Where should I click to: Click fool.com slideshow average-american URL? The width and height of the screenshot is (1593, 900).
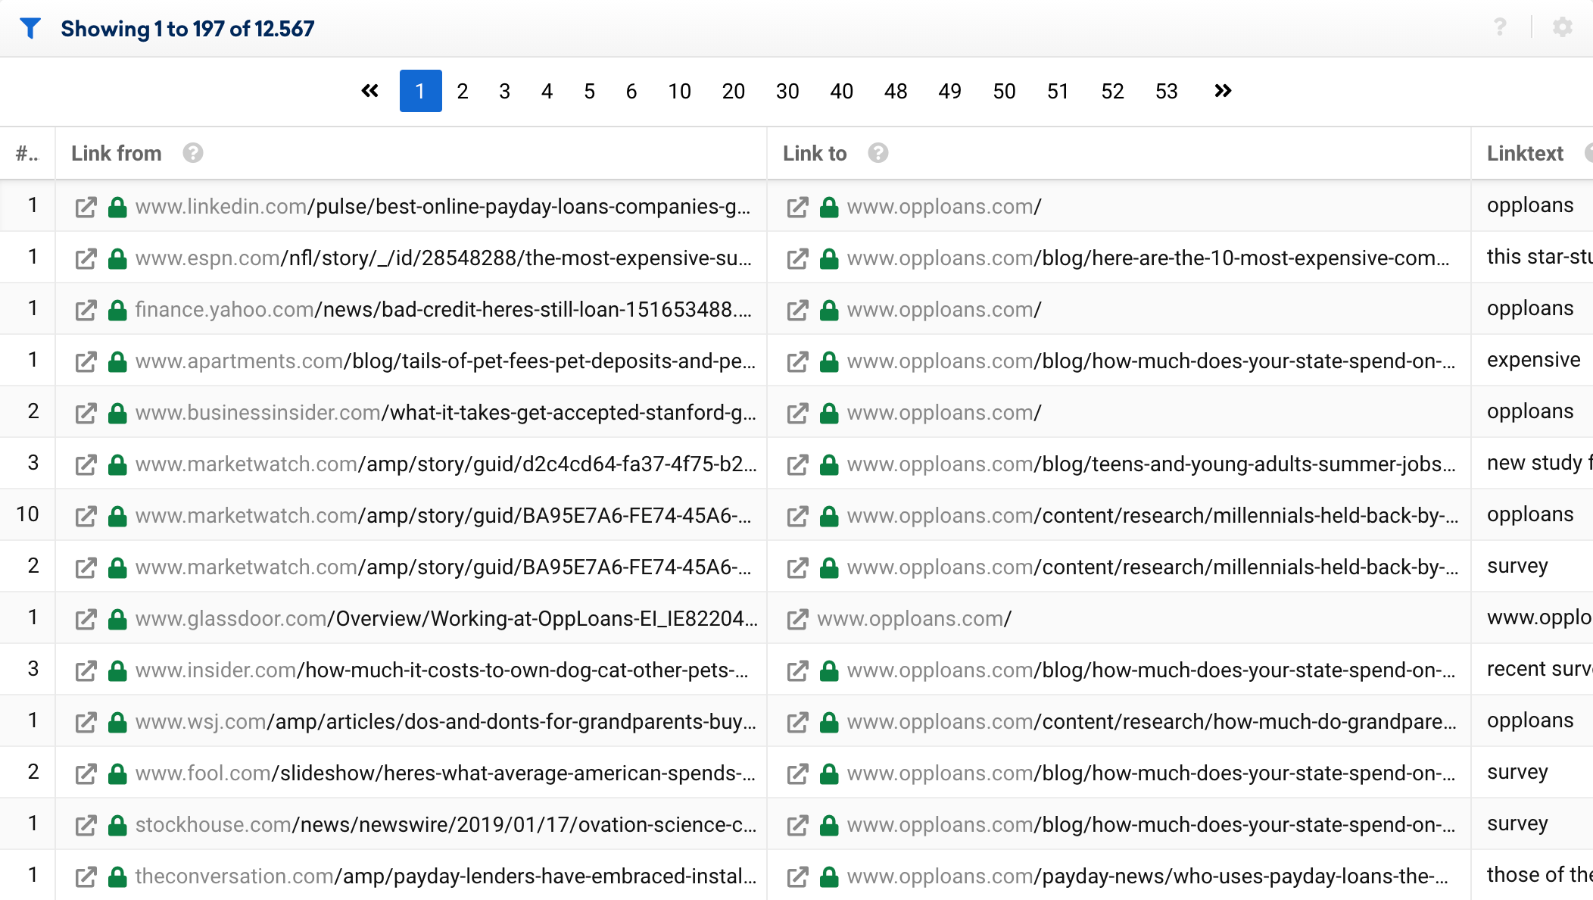(446, 773)
